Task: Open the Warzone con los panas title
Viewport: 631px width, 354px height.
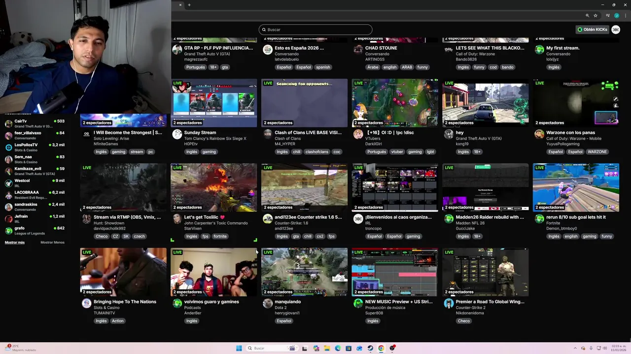Action: coord(570,133)
